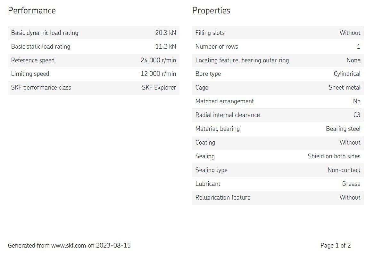366x253 pixels.
Task: Click the Performance section heading
Action: pos(32,11)
